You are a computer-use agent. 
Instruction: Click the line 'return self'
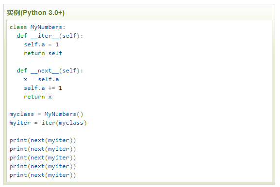43,53
